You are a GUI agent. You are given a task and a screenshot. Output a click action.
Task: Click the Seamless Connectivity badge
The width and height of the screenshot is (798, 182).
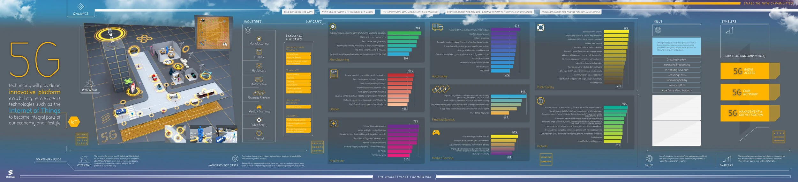tap(546, 159)
